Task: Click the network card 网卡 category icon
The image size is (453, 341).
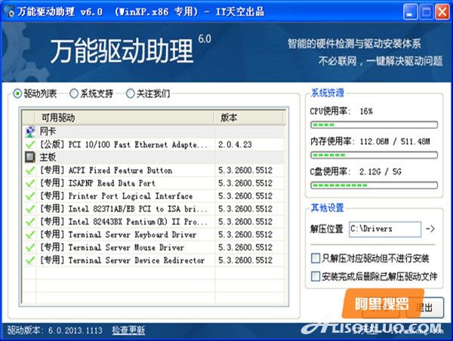Action: [29, 131]
